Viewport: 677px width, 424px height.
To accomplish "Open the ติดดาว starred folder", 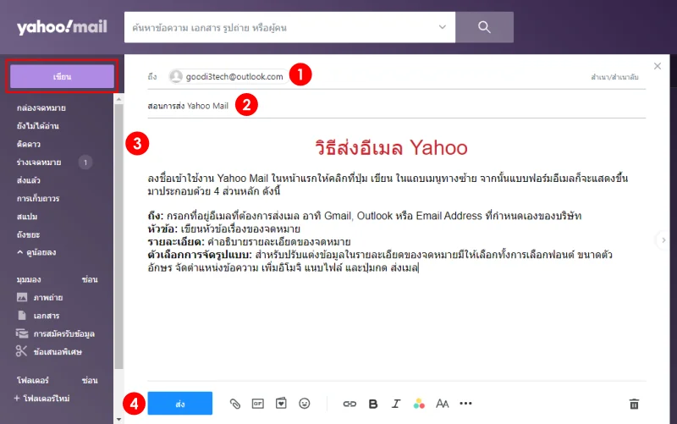I will coord(29,144).
